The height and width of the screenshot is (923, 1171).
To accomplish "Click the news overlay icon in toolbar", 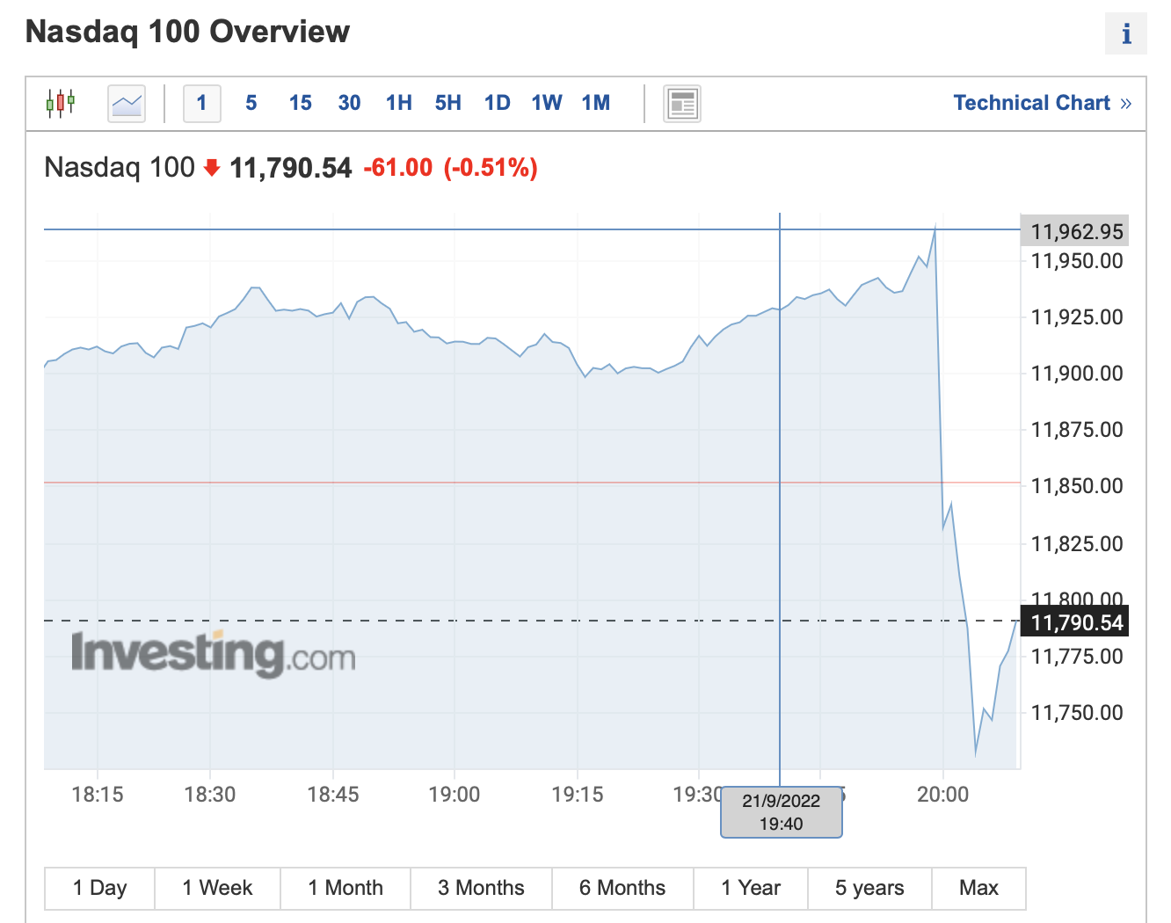I will pyautogui.click(x=682, y=104).
